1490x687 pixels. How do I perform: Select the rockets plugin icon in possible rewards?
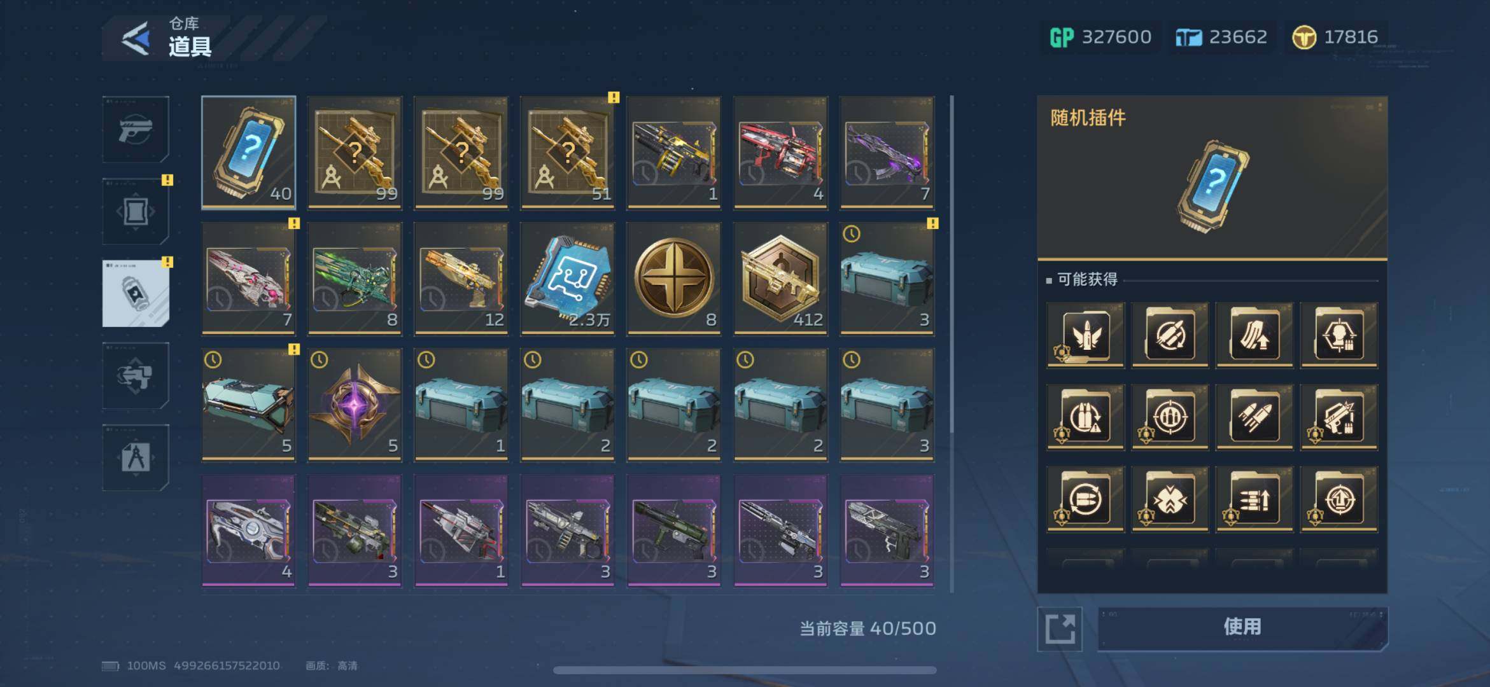[x=1255, y=417]
